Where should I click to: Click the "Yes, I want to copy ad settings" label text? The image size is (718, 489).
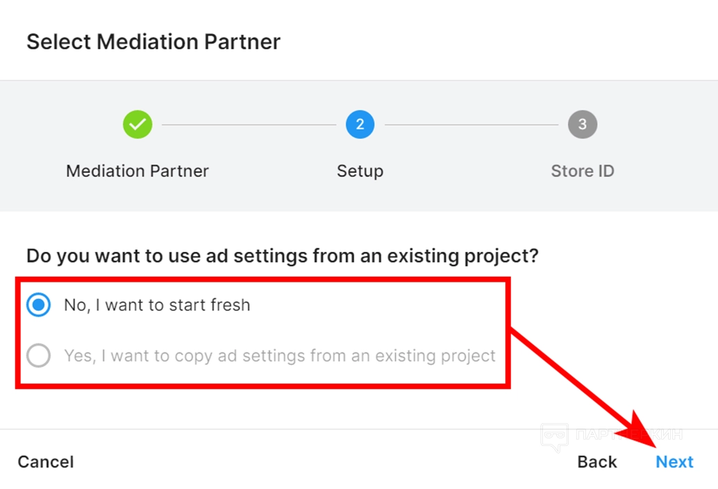(280, 356)
